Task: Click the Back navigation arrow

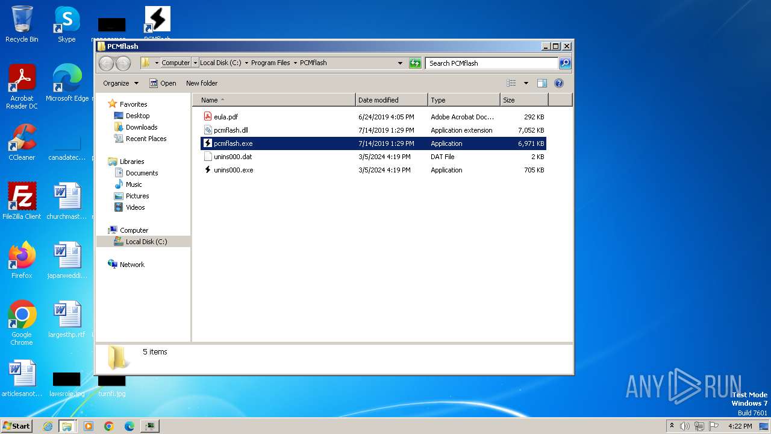Action: [x=106, y=63]
